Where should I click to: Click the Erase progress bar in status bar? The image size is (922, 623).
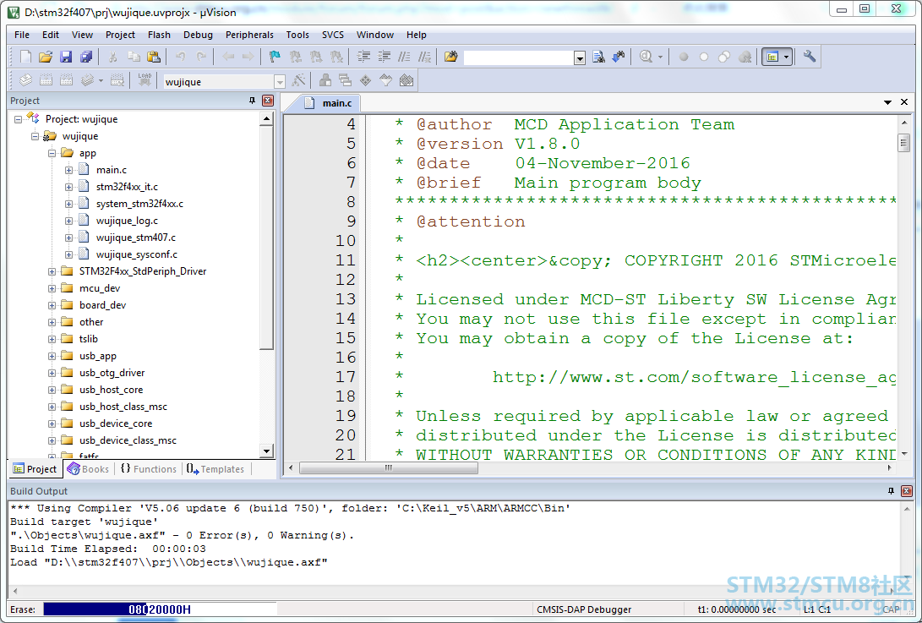160,609
